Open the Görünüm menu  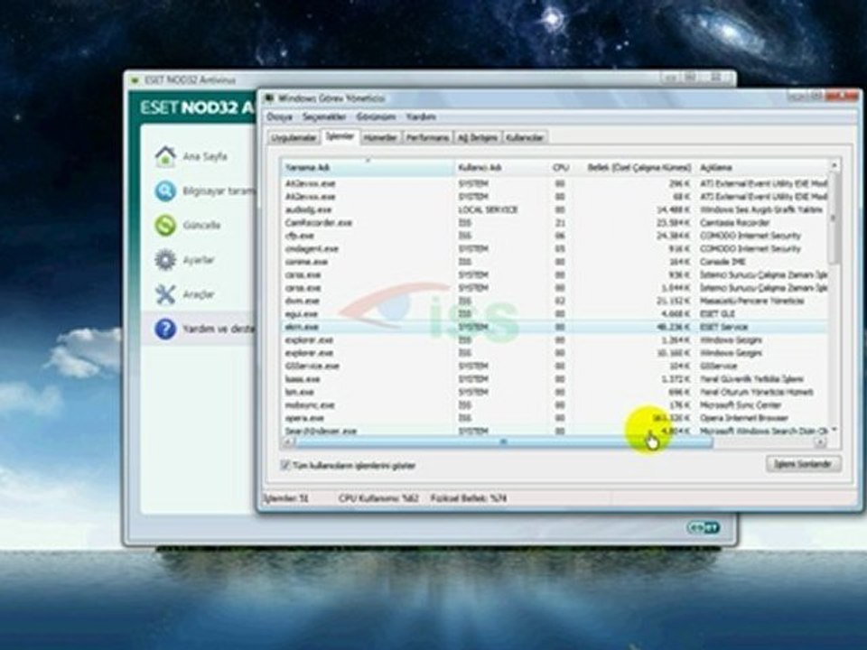(376, 117)
